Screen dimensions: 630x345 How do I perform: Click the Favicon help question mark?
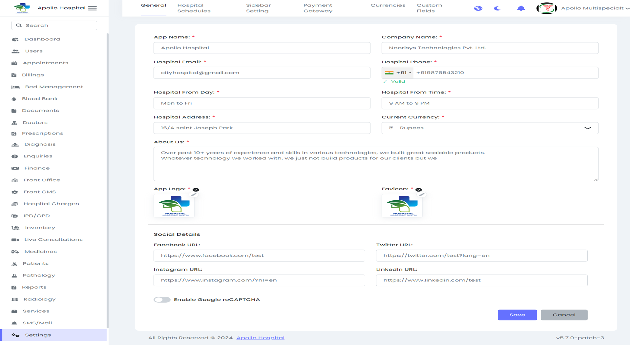coord(419,189)
